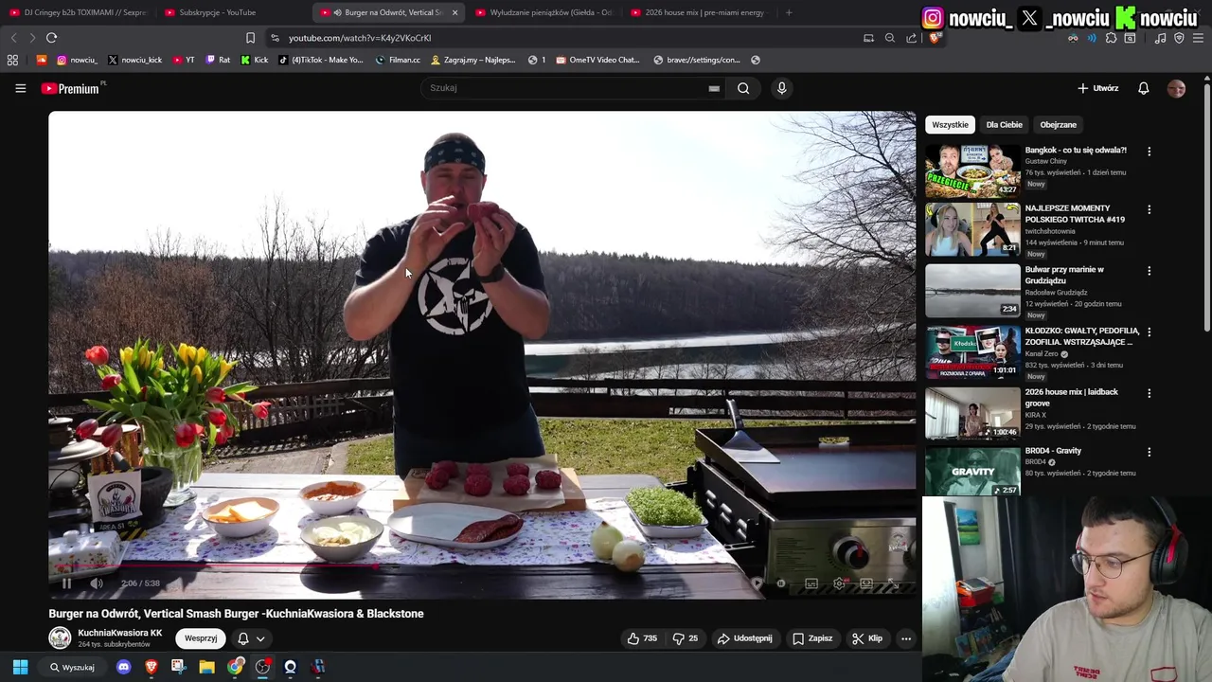Open options for 2026 house mix laidback groove
This screenshot has height=682, width=1212.
(1150, 393)
